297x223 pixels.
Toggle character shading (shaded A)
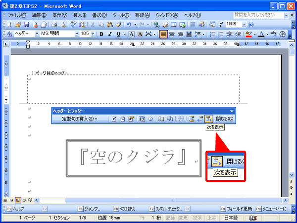pyautogui.click(x=140, y=34)
